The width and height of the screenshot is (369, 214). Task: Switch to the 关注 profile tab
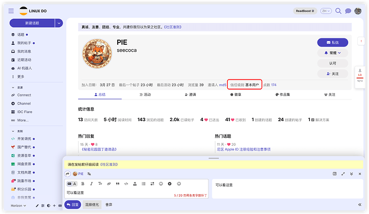tap(330, 94)
